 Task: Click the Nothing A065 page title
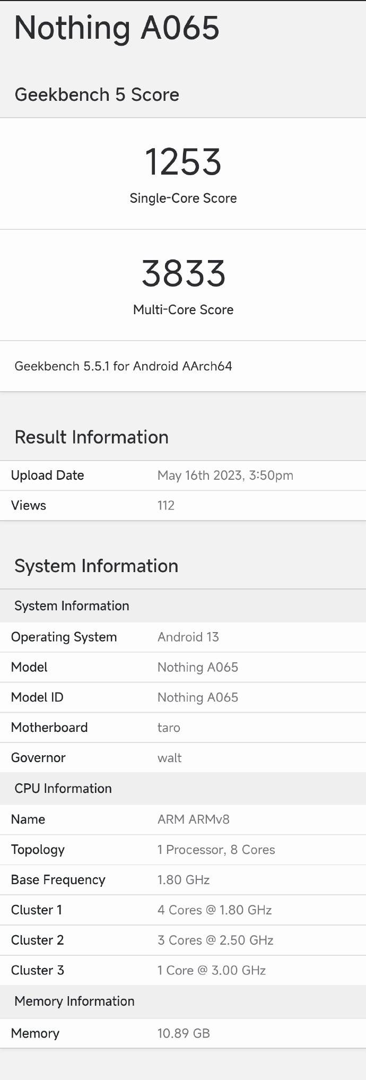point(117,28)
